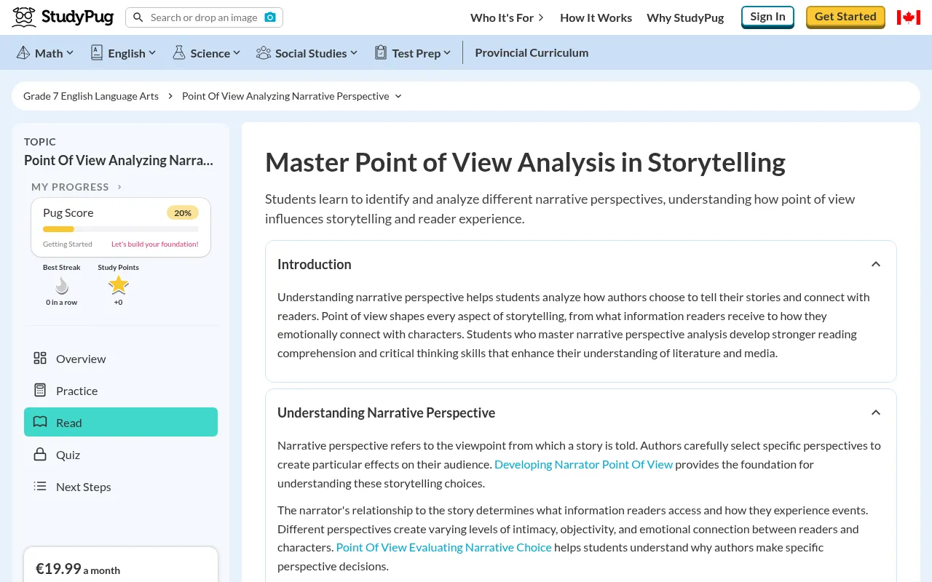Click the €19.99 a month price

(78, 569)
